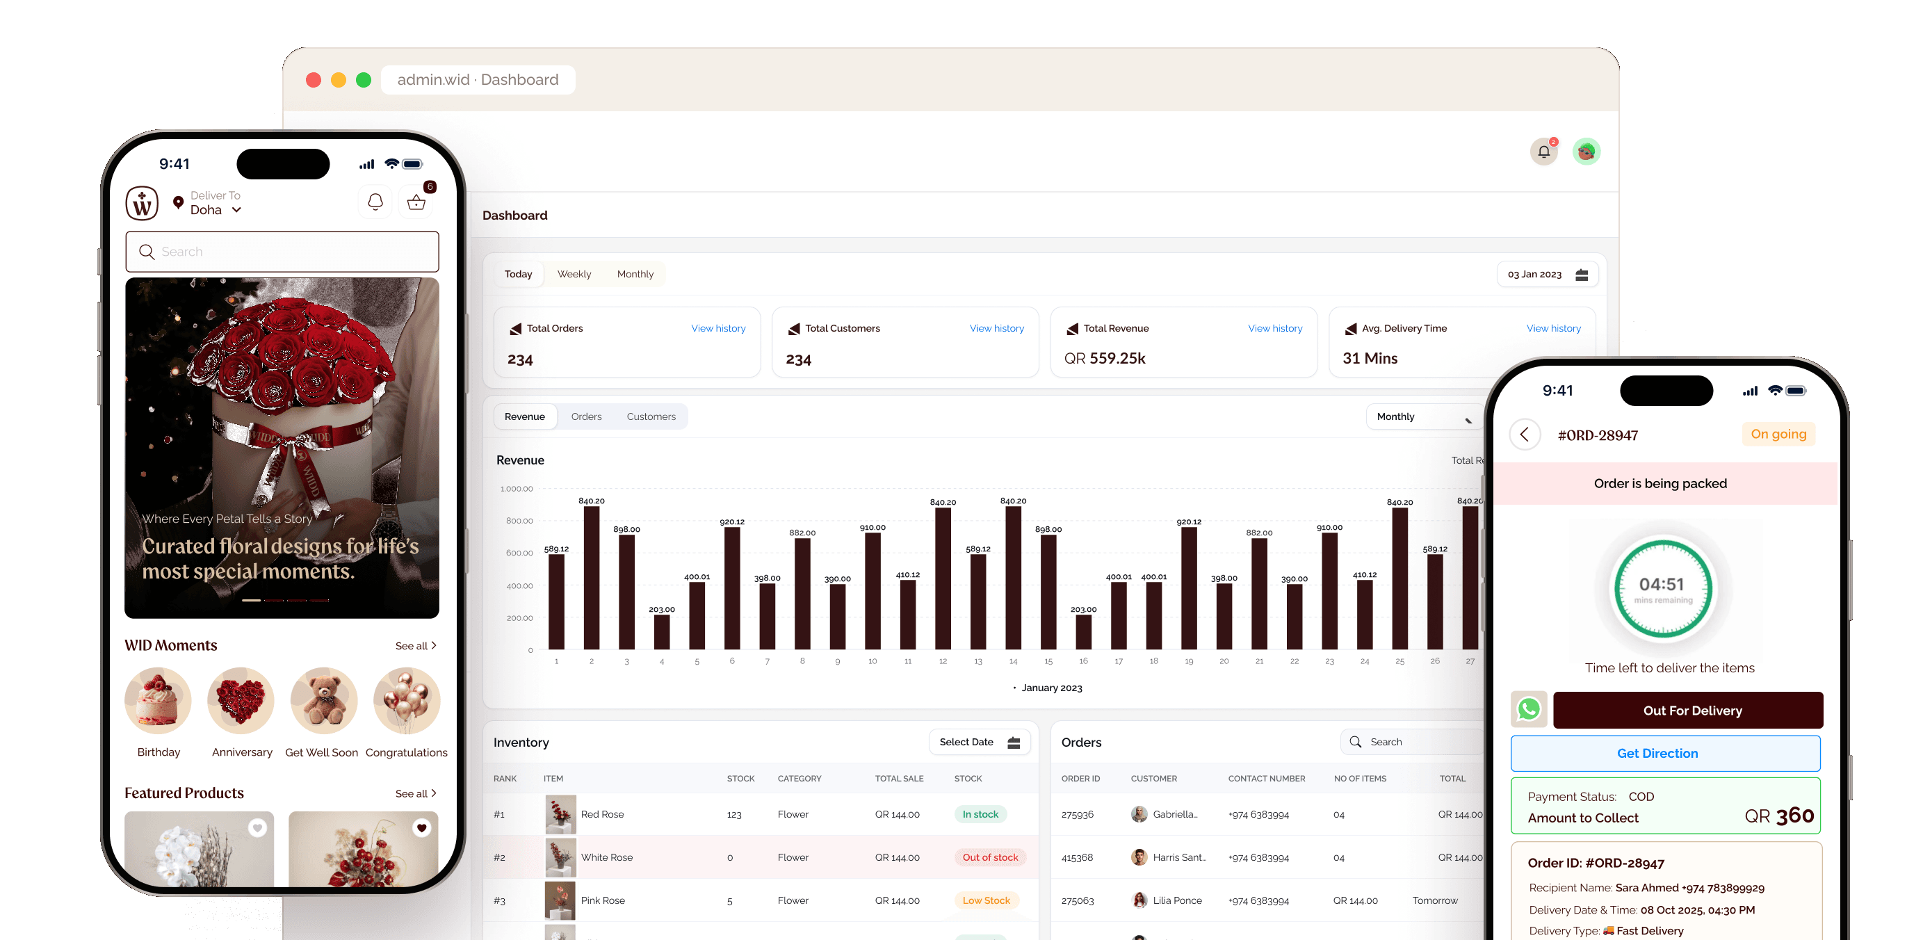This screenshot has height=940, width=1923.
Task: Tap the bell icon in the left phone app
Action: 375,202
